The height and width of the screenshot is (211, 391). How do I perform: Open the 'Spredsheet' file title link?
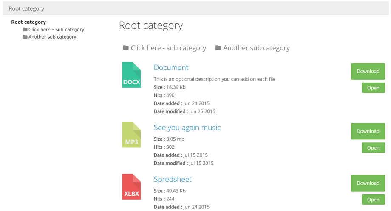[173, 179]
